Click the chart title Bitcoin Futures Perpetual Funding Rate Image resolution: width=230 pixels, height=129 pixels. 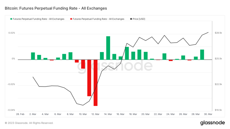pos(56,8)
